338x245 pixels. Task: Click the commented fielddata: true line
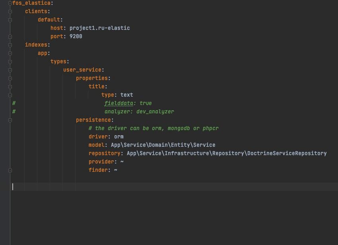[x=128, y=103]
